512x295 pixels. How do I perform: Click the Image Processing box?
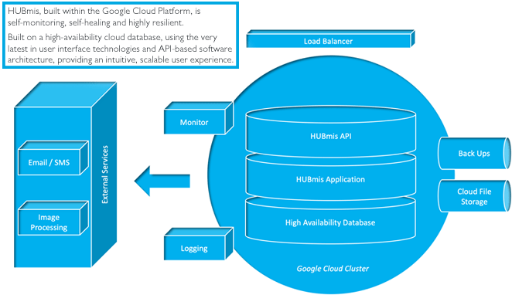click(53, 218)
